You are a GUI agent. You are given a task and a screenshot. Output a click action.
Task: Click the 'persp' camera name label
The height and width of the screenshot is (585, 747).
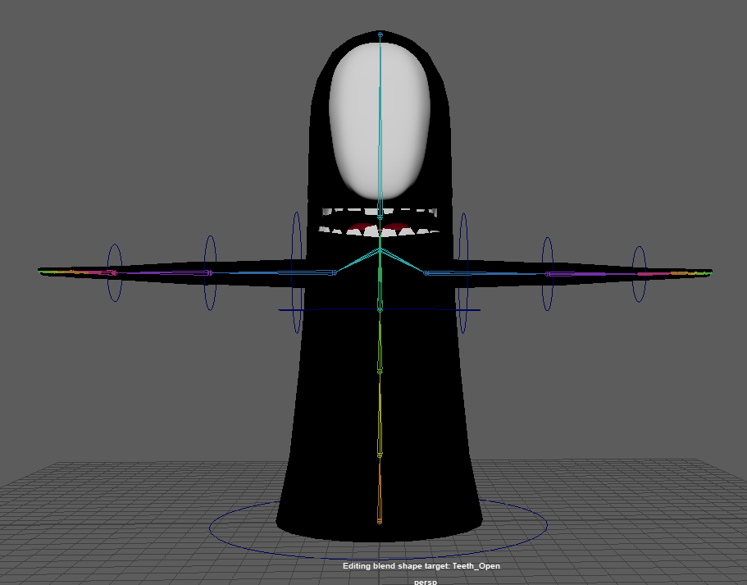425,582
